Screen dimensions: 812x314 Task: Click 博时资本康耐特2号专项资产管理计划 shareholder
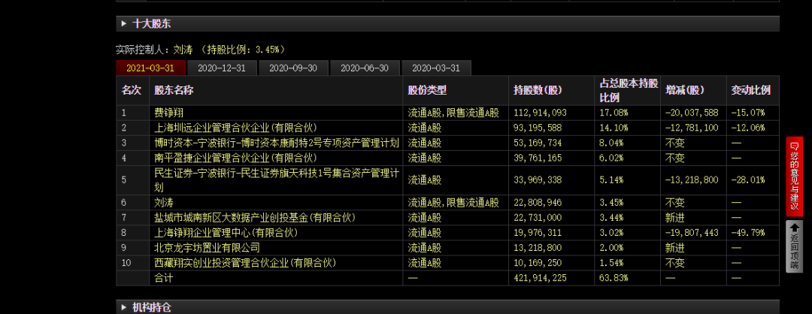[277, 143]
